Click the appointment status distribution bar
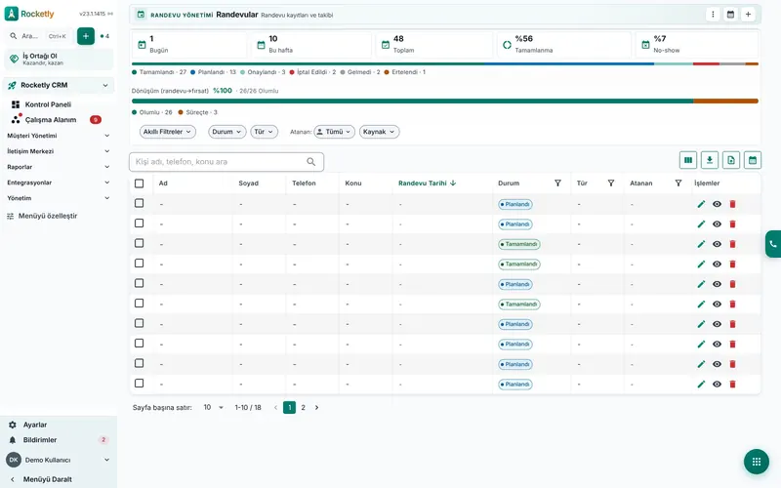Viewport: 781px width, 488px height. coord(445,63)
